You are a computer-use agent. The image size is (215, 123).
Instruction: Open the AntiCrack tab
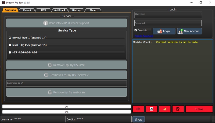point(59,10)
